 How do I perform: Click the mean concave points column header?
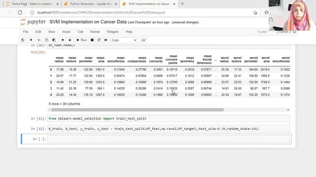(x=171, y=59)
